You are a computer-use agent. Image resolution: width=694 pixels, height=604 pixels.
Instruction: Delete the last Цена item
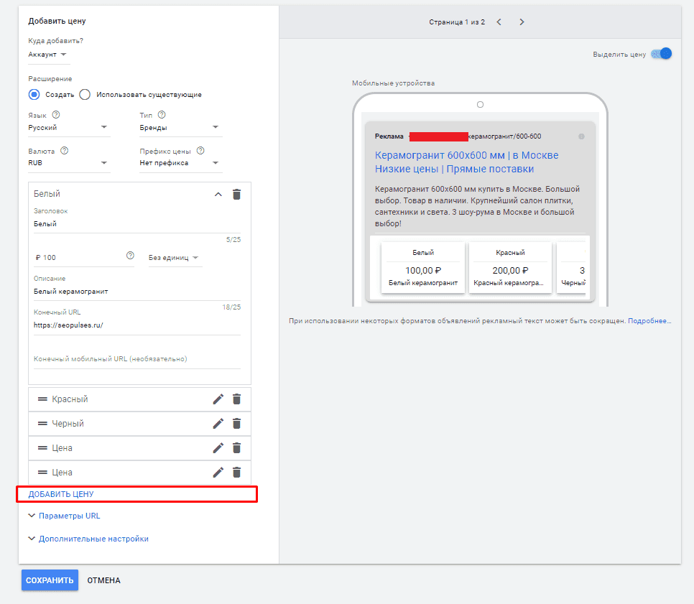(237, 472)
